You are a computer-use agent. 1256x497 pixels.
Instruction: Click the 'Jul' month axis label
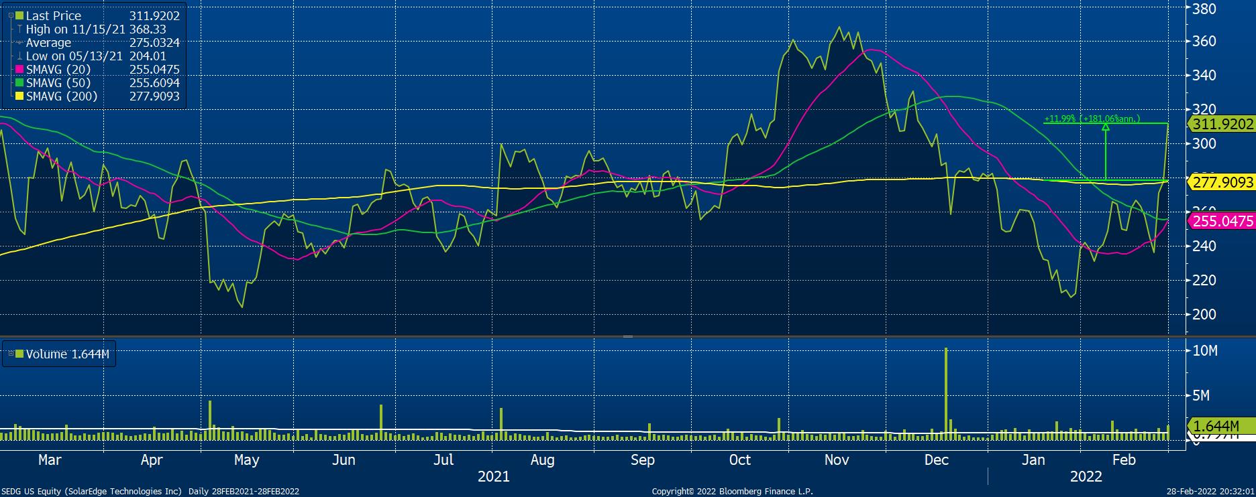pyautogui.click(x=443, y=459)
